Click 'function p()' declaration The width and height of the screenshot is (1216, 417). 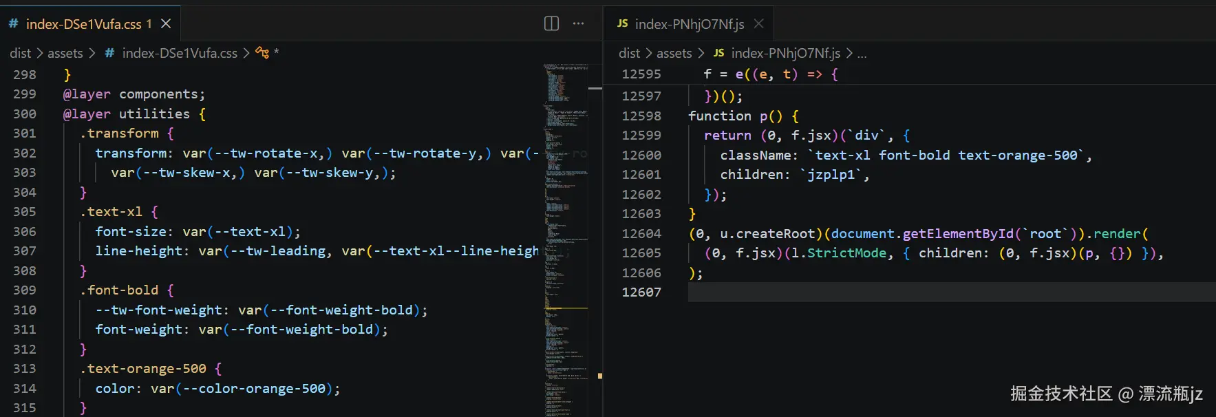tap(736, 116)
